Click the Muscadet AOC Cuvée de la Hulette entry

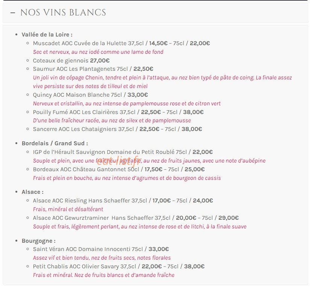point(121,43)
